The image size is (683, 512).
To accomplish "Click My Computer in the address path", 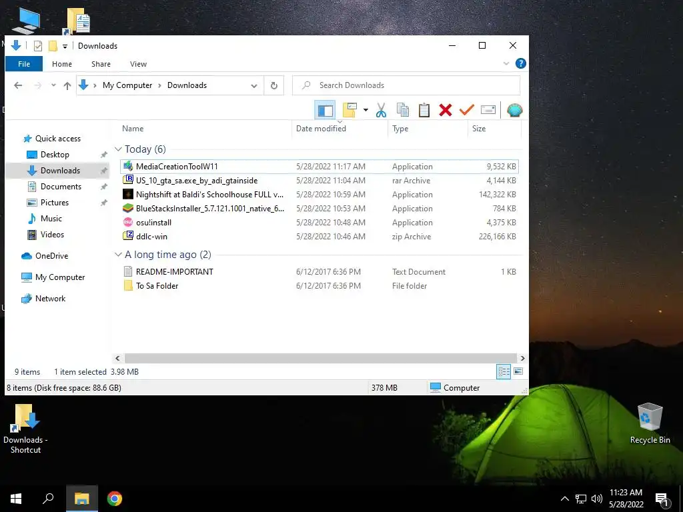I will click(127, 85).
